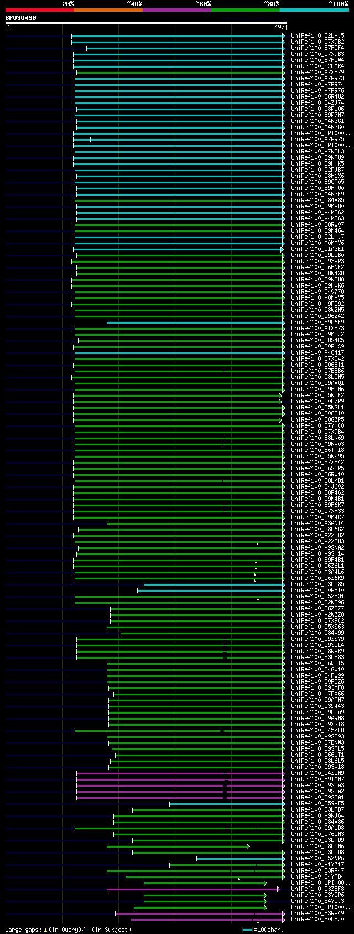Select label UniRef100_Q1A3E1
This screenshot has width=354, height=934.
coord(317,249)
